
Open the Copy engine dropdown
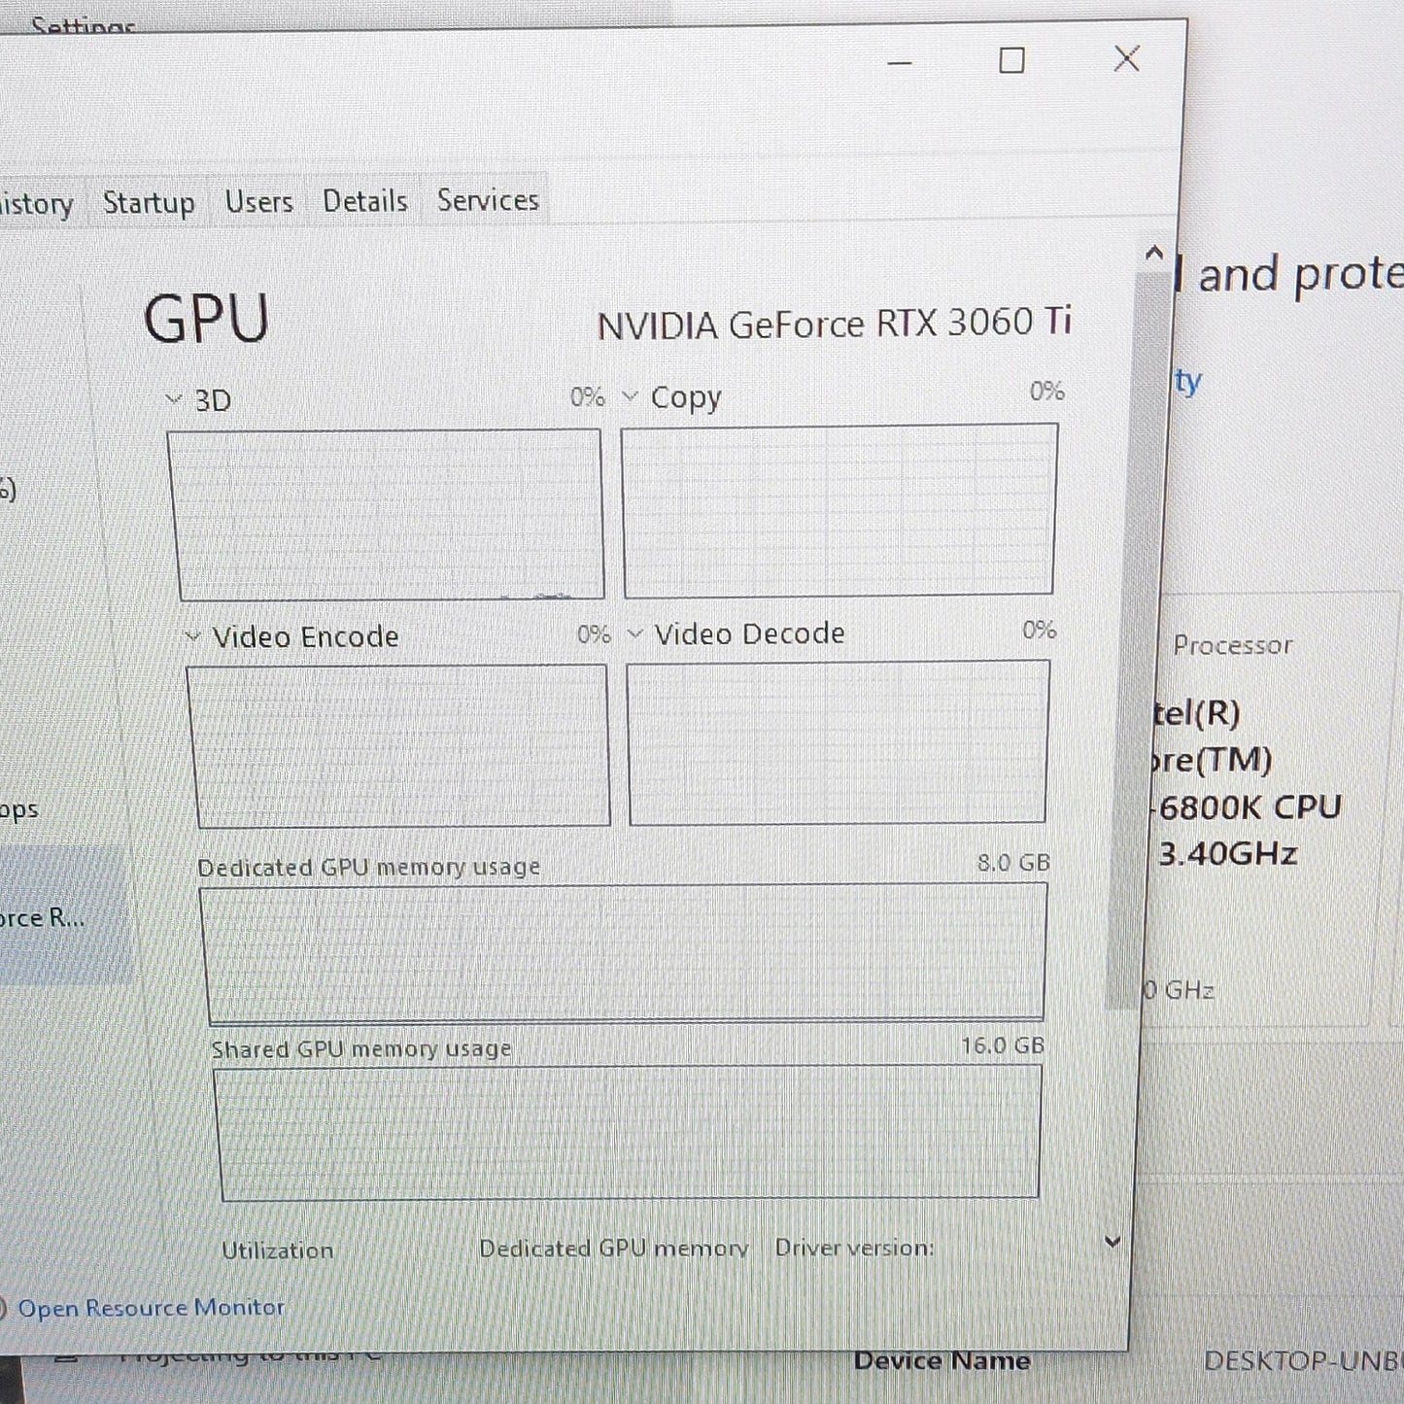coord(630,395)
